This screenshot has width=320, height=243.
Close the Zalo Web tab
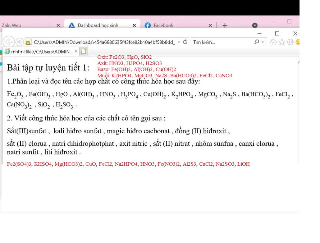(58, 25)
